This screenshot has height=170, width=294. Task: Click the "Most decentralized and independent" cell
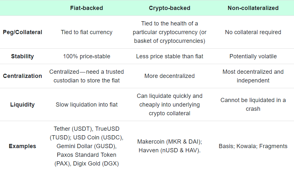click(253, 76)
